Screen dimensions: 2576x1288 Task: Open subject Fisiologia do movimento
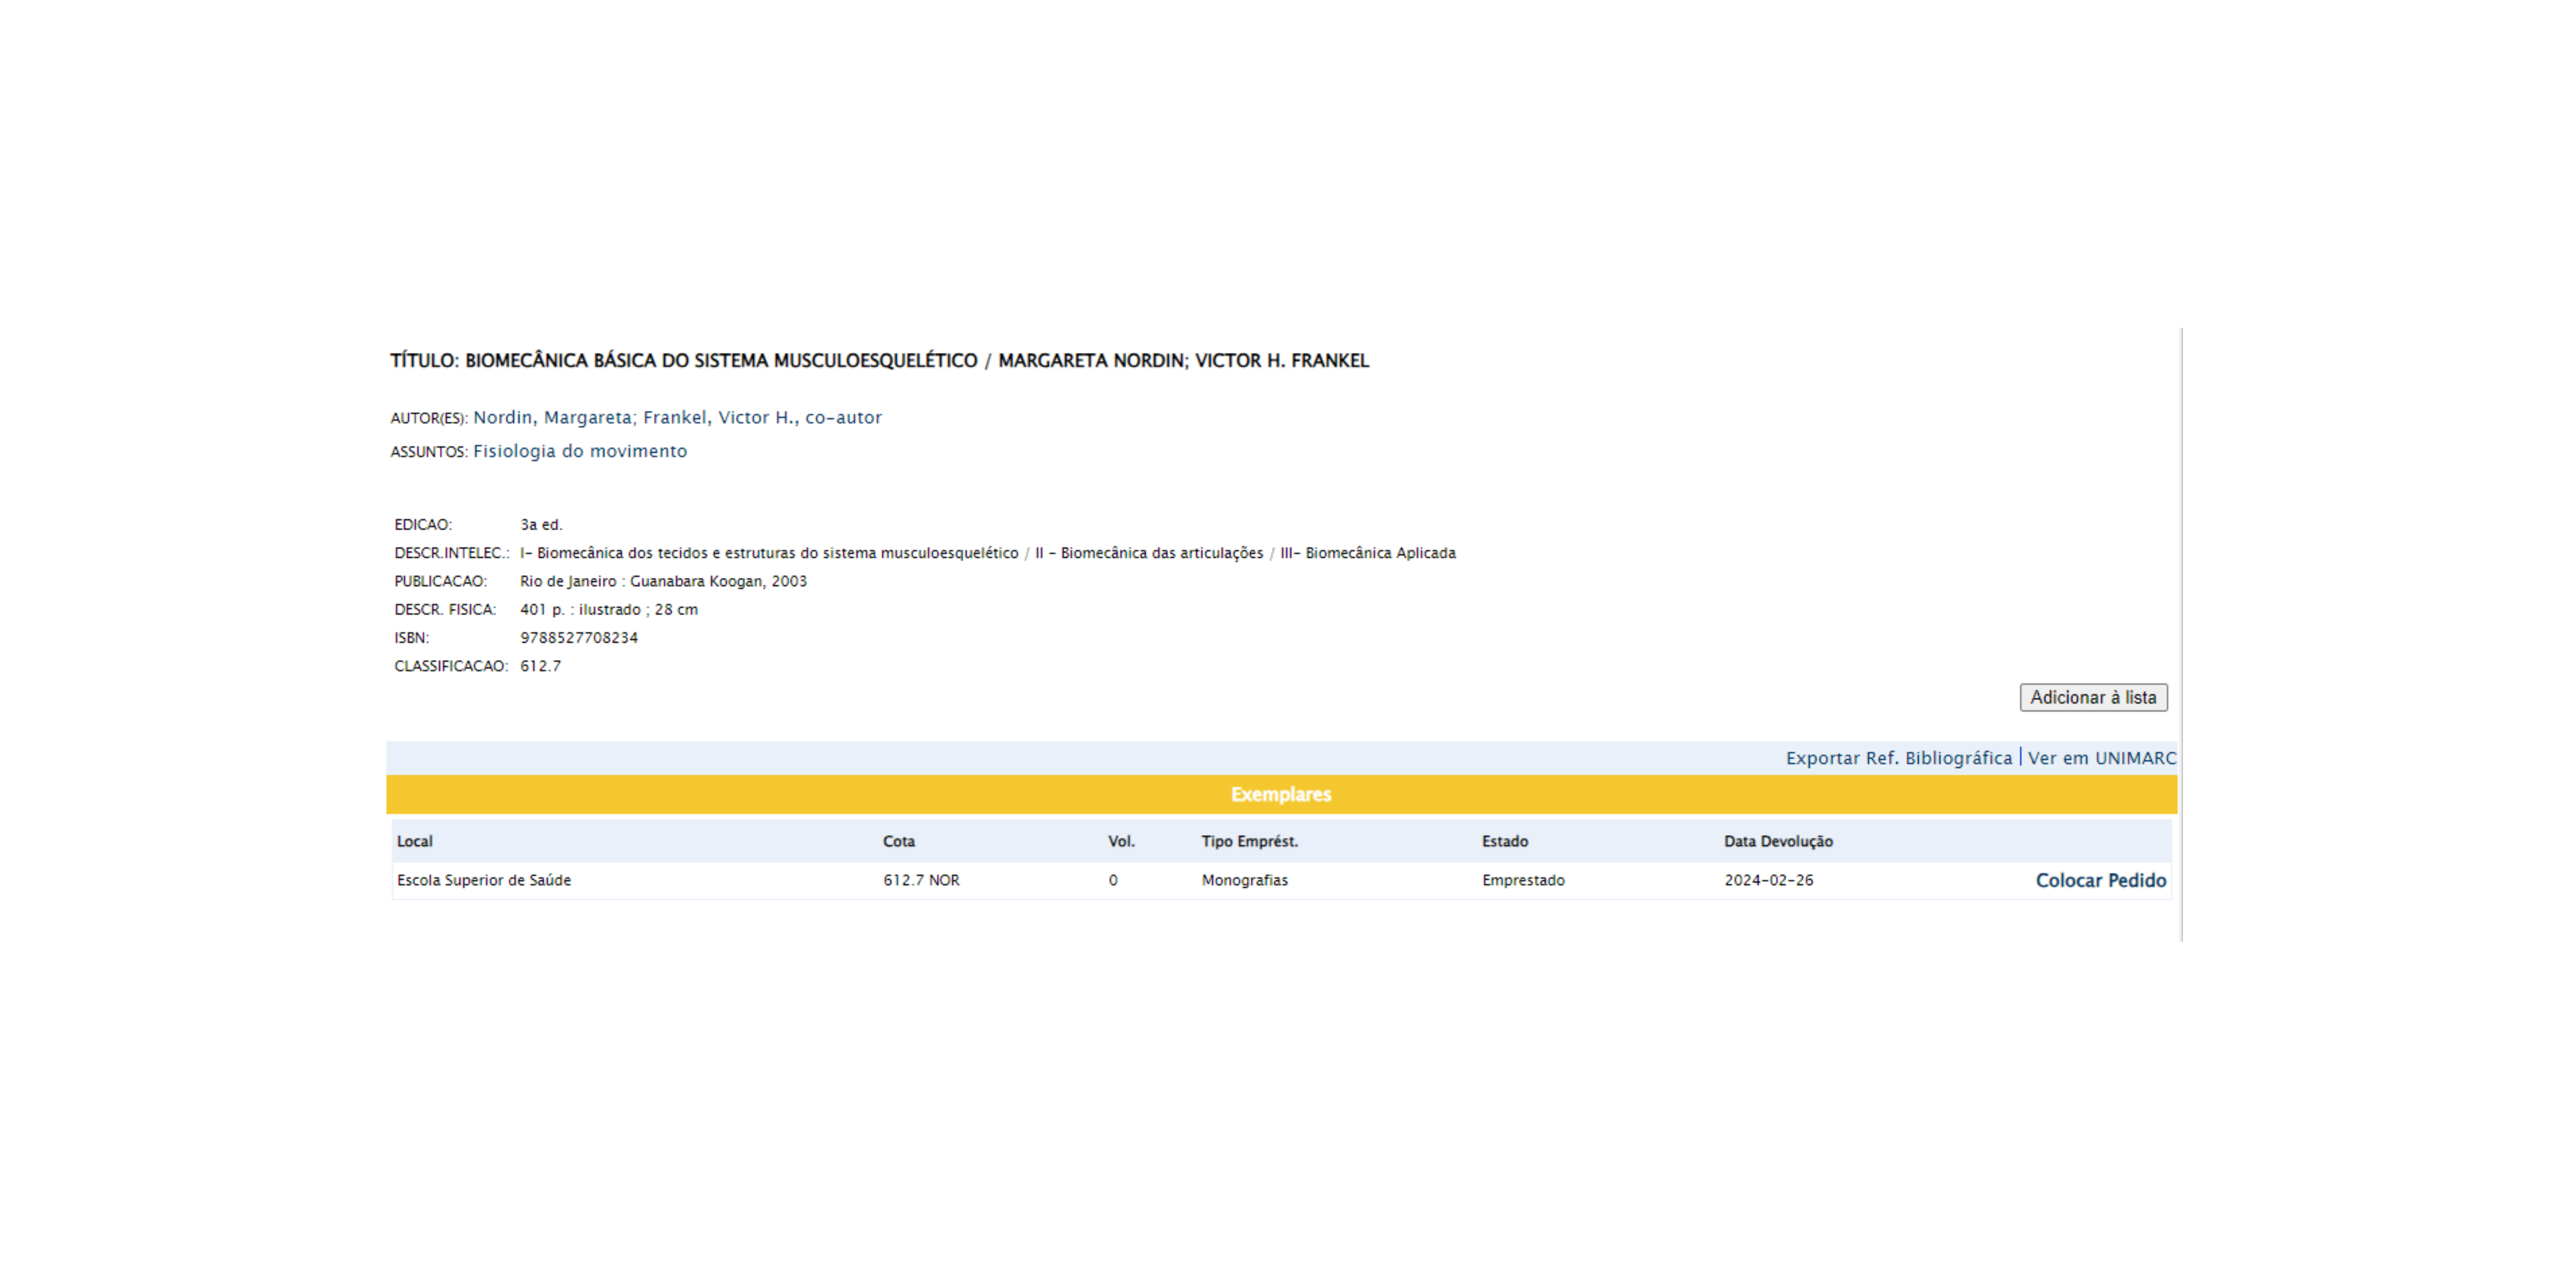point(580,451)
